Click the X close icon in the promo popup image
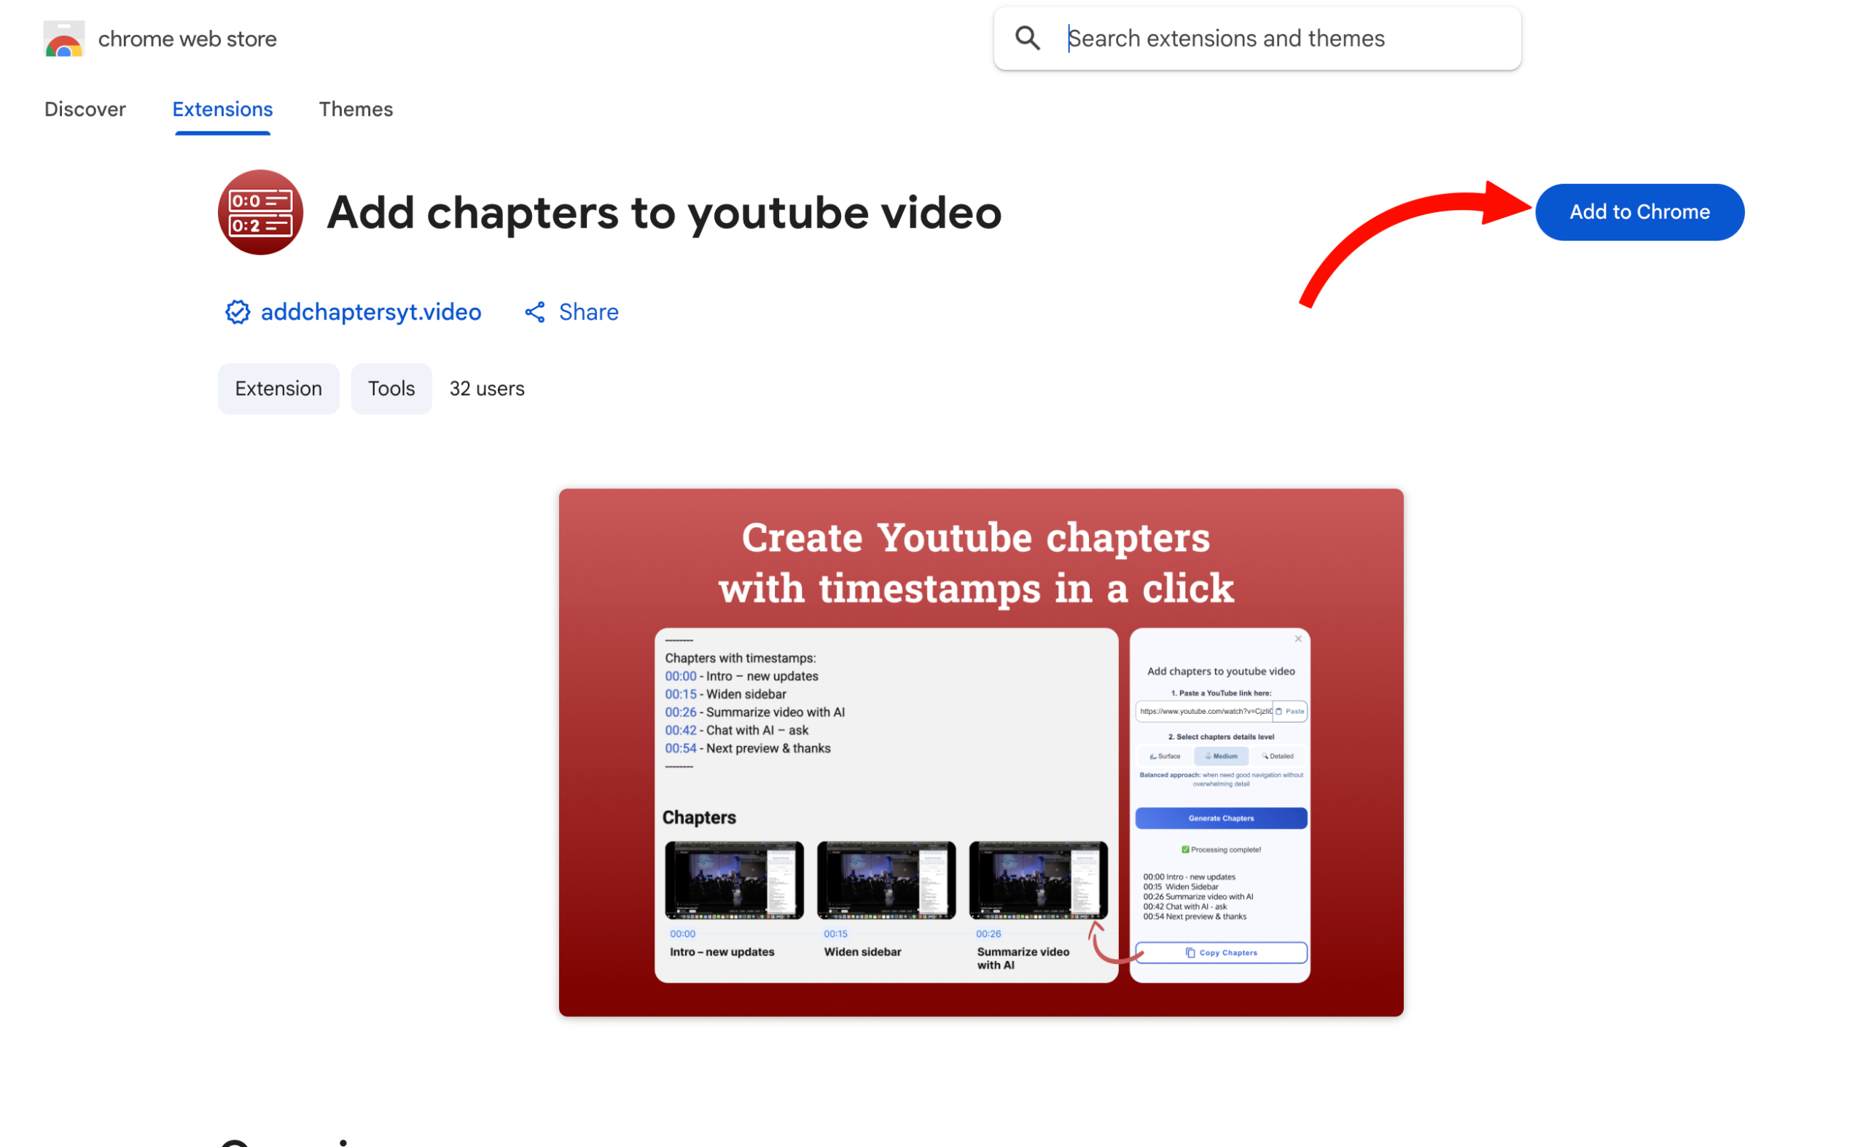 [x=1298, y=639]
